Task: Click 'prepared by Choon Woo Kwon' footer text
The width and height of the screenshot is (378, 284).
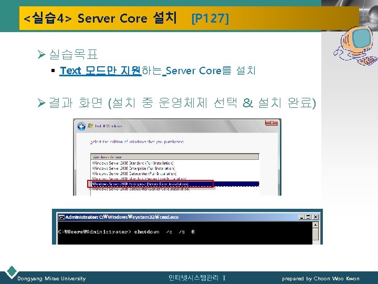Action: 321,278
